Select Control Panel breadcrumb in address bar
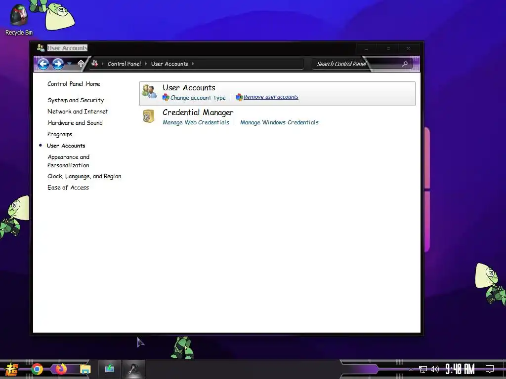Viewport: 506px width, 379px height. tap(124, 64)
